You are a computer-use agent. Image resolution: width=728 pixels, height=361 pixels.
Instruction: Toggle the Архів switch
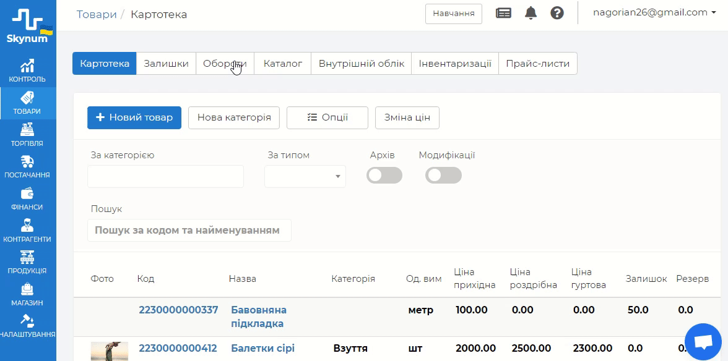click(x=384, y=176)
